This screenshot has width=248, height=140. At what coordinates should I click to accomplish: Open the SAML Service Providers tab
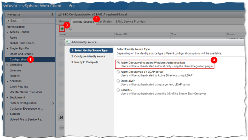131,22
